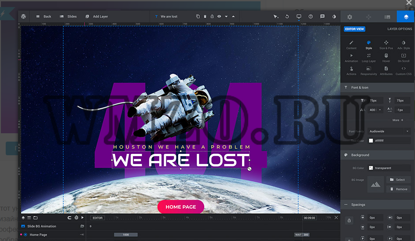Click the undo history icon
Viewport: 415px width, 241px height.
click(287, 16)
